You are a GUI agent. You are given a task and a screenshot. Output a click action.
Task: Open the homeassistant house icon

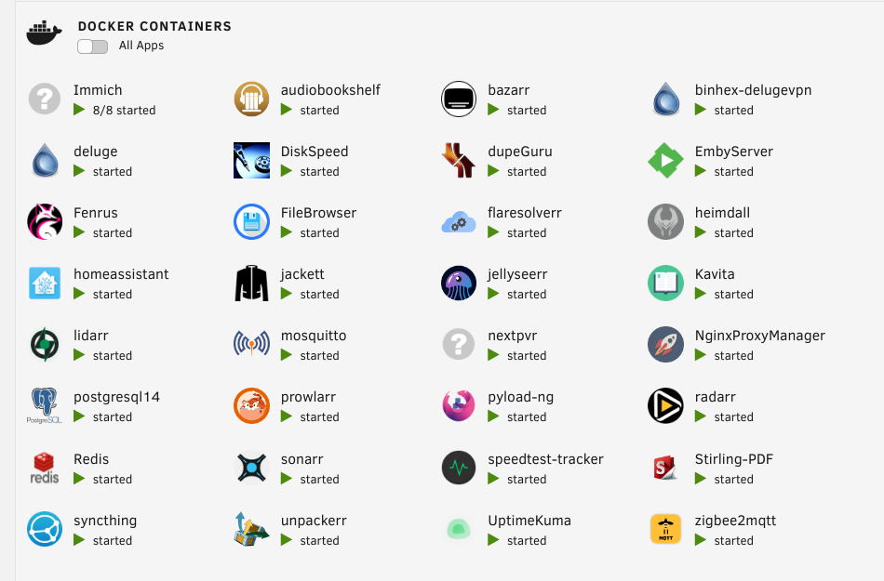point(45,284)
